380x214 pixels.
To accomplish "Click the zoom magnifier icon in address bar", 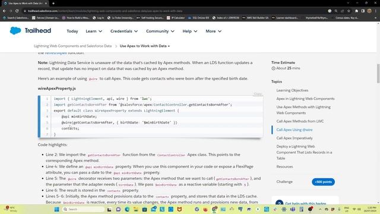I will click(x=336, y=11).
